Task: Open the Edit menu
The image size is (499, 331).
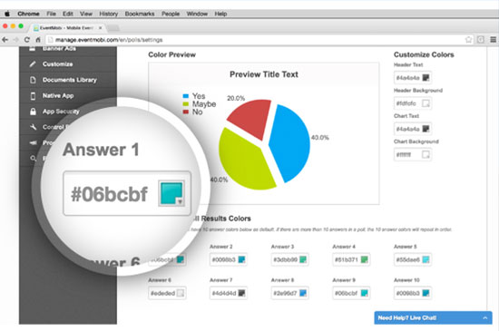Action: (x=67, y=14)
